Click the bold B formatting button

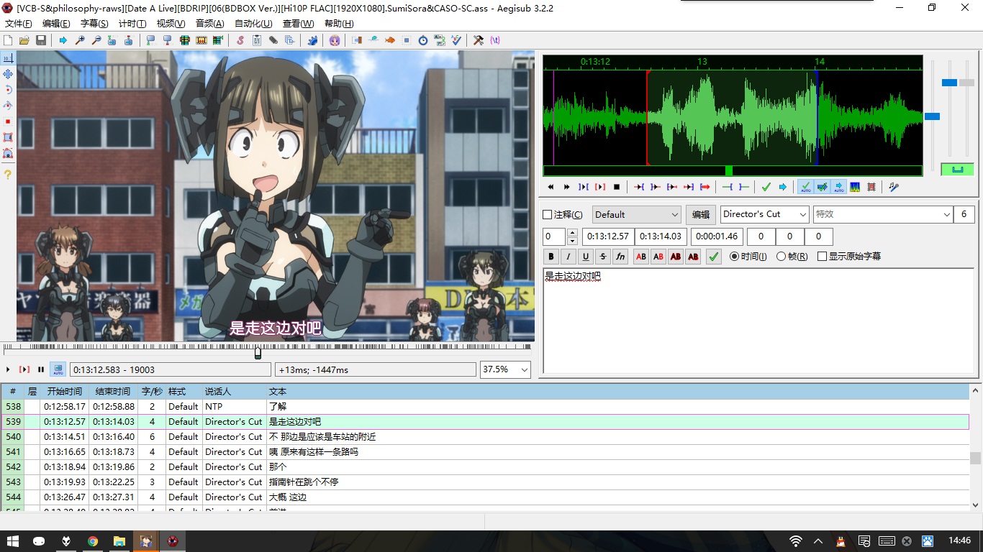point(551,257)
